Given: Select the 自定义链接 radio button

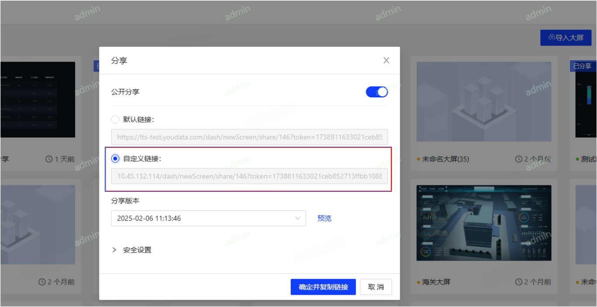Looking at the screenshot, I should pyautogui.click(x=115, y=159).
